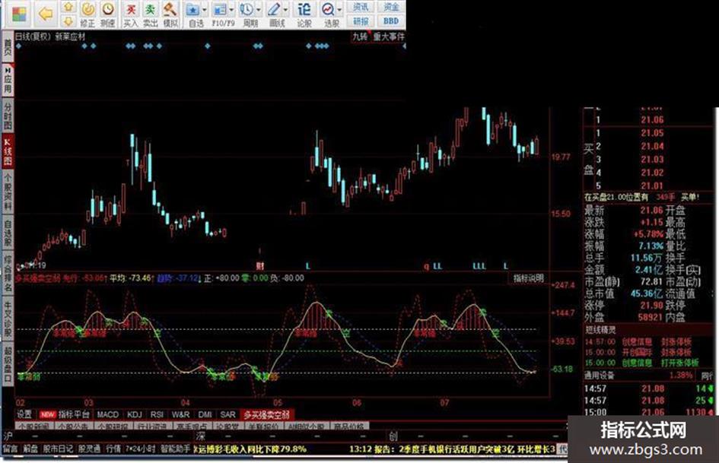Switch to the MACD indicator tab
The width and height of the screenshot is (719, 463).
click(x=108, y=414)
